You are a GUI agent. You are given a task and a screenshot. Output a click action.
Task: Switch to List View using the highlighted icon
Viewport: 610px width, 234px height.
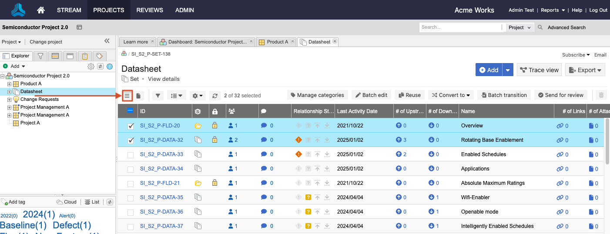tap(127, 95)
